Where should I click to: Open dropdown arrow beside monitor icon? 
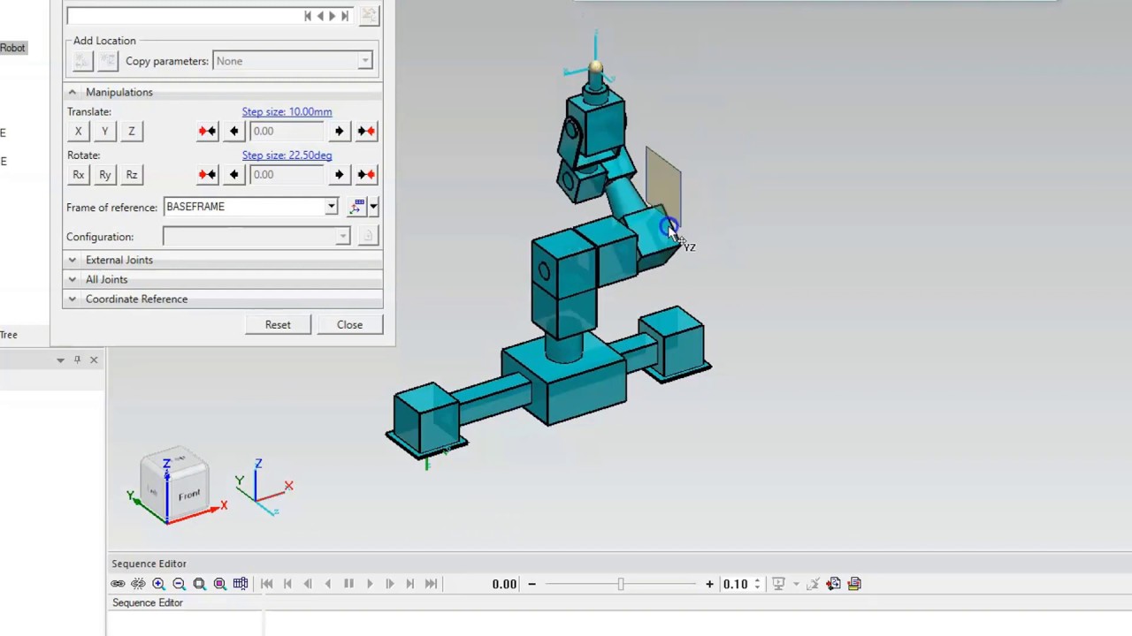(796, 584)
